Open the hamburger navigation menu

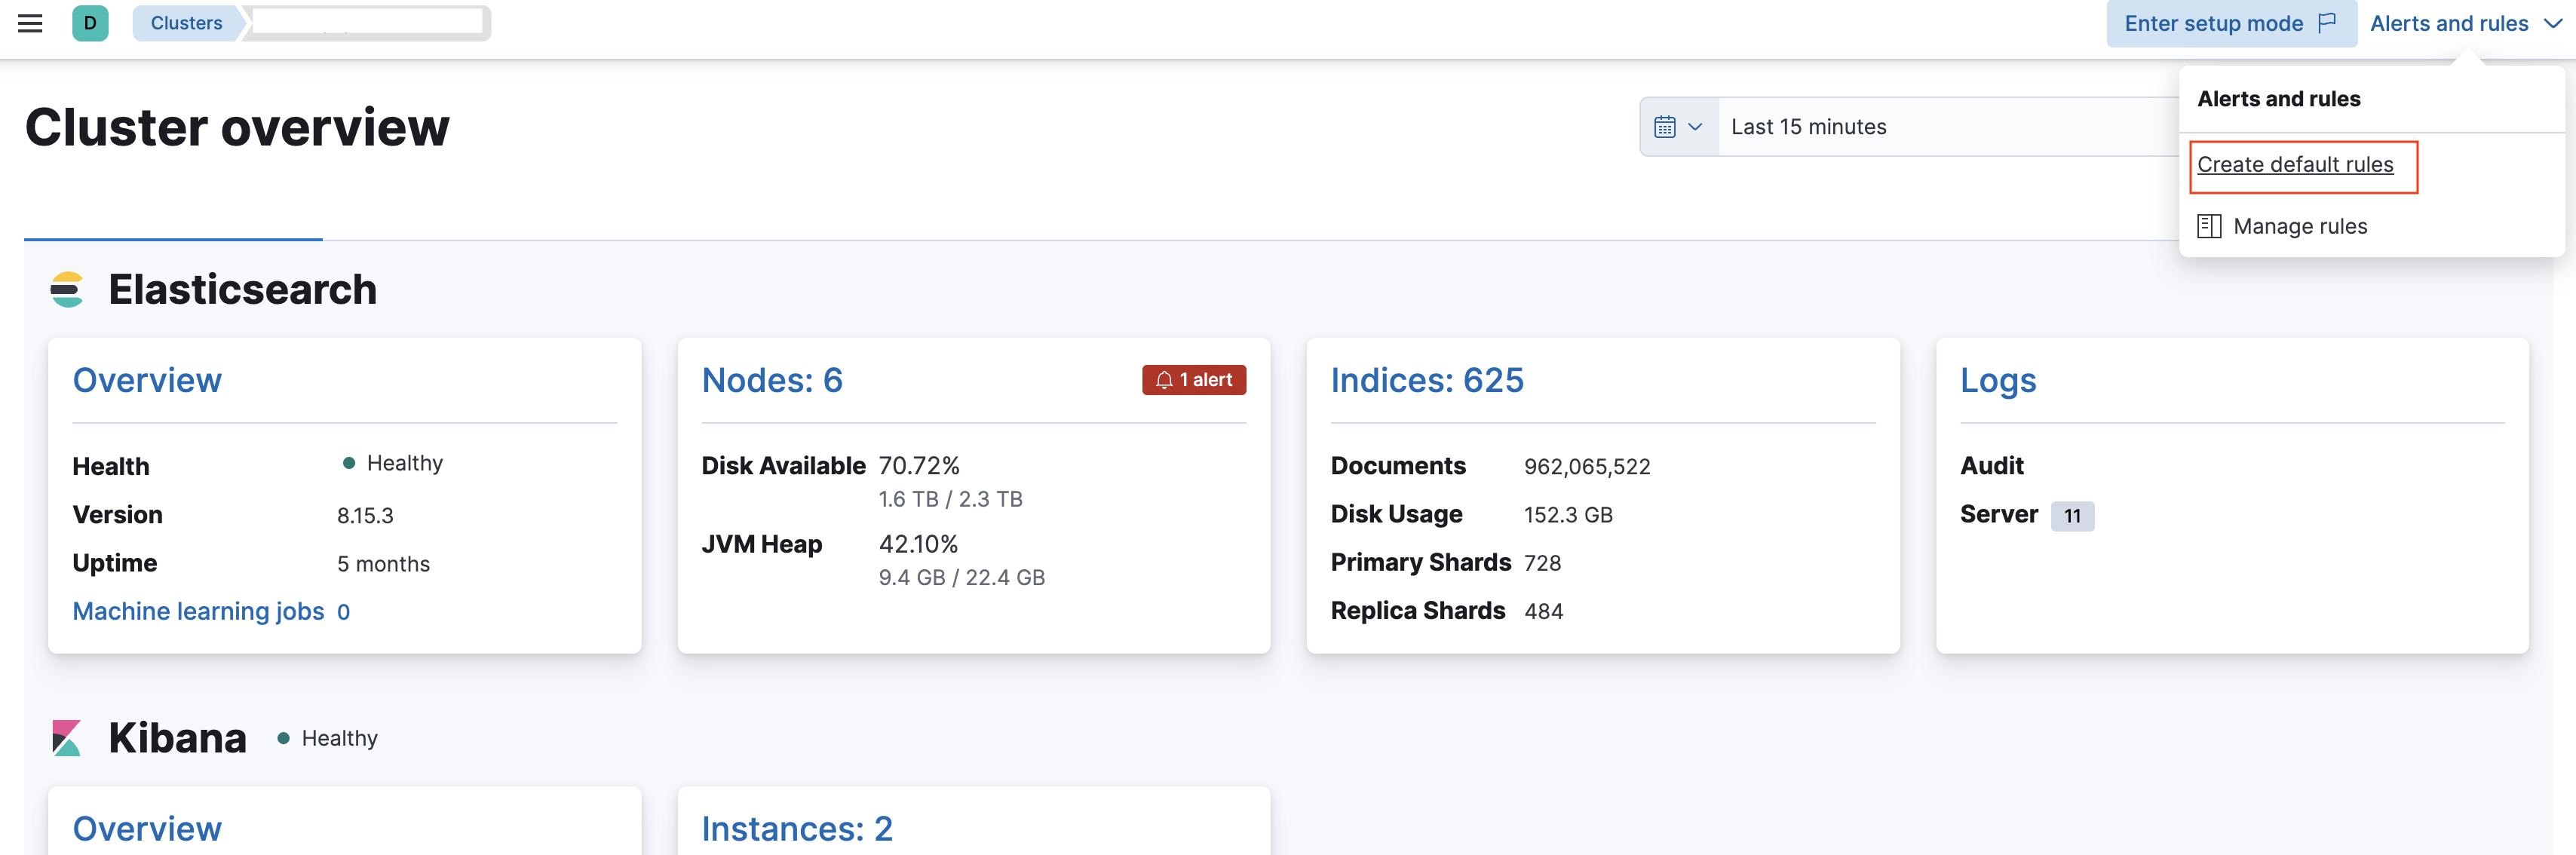pos(29,23)
